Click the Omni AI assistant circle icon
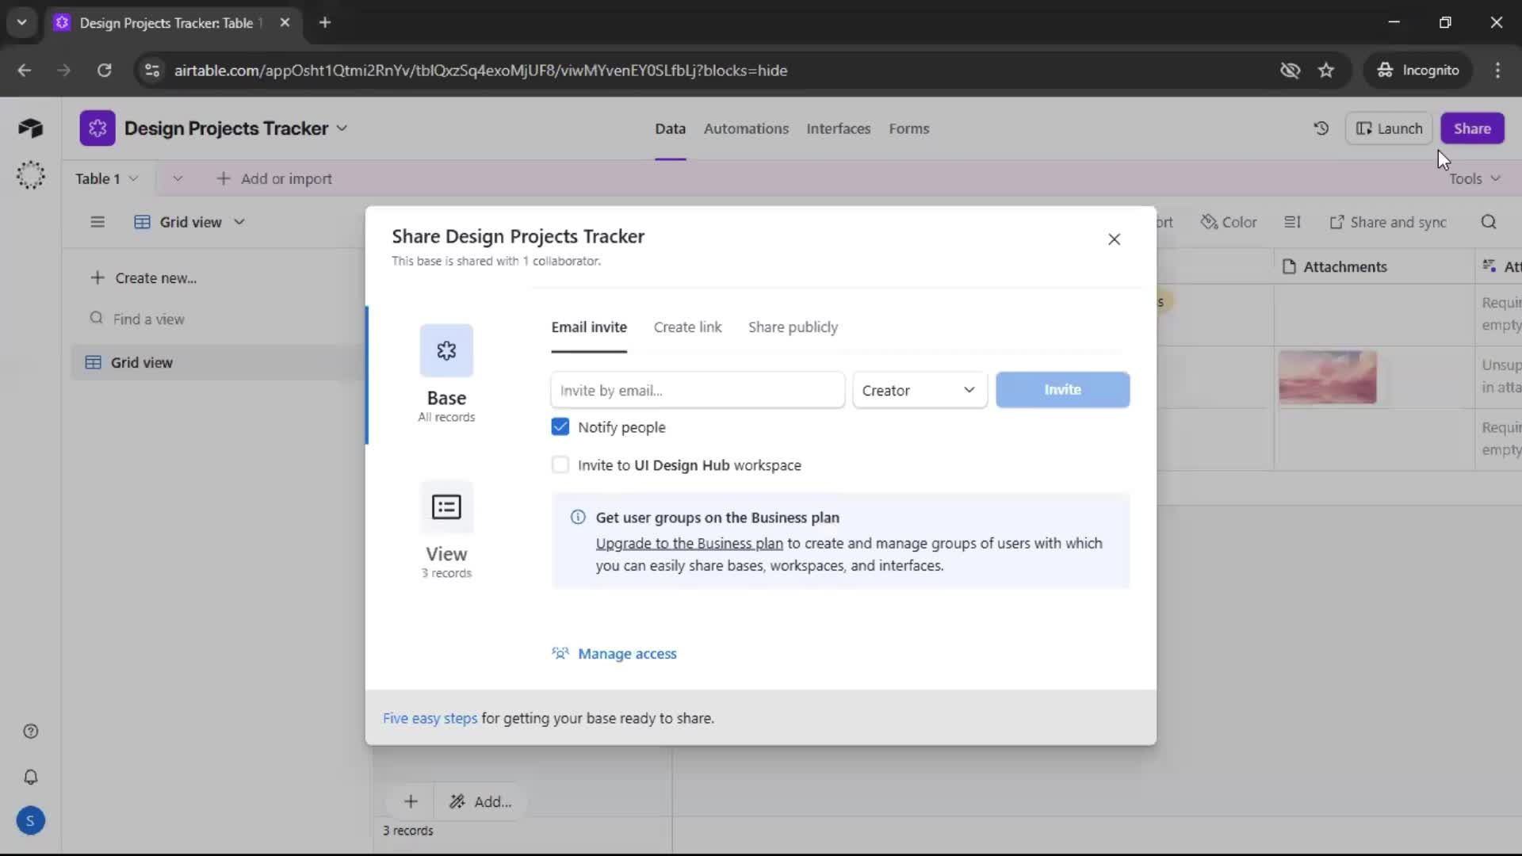 click(30, 175)
